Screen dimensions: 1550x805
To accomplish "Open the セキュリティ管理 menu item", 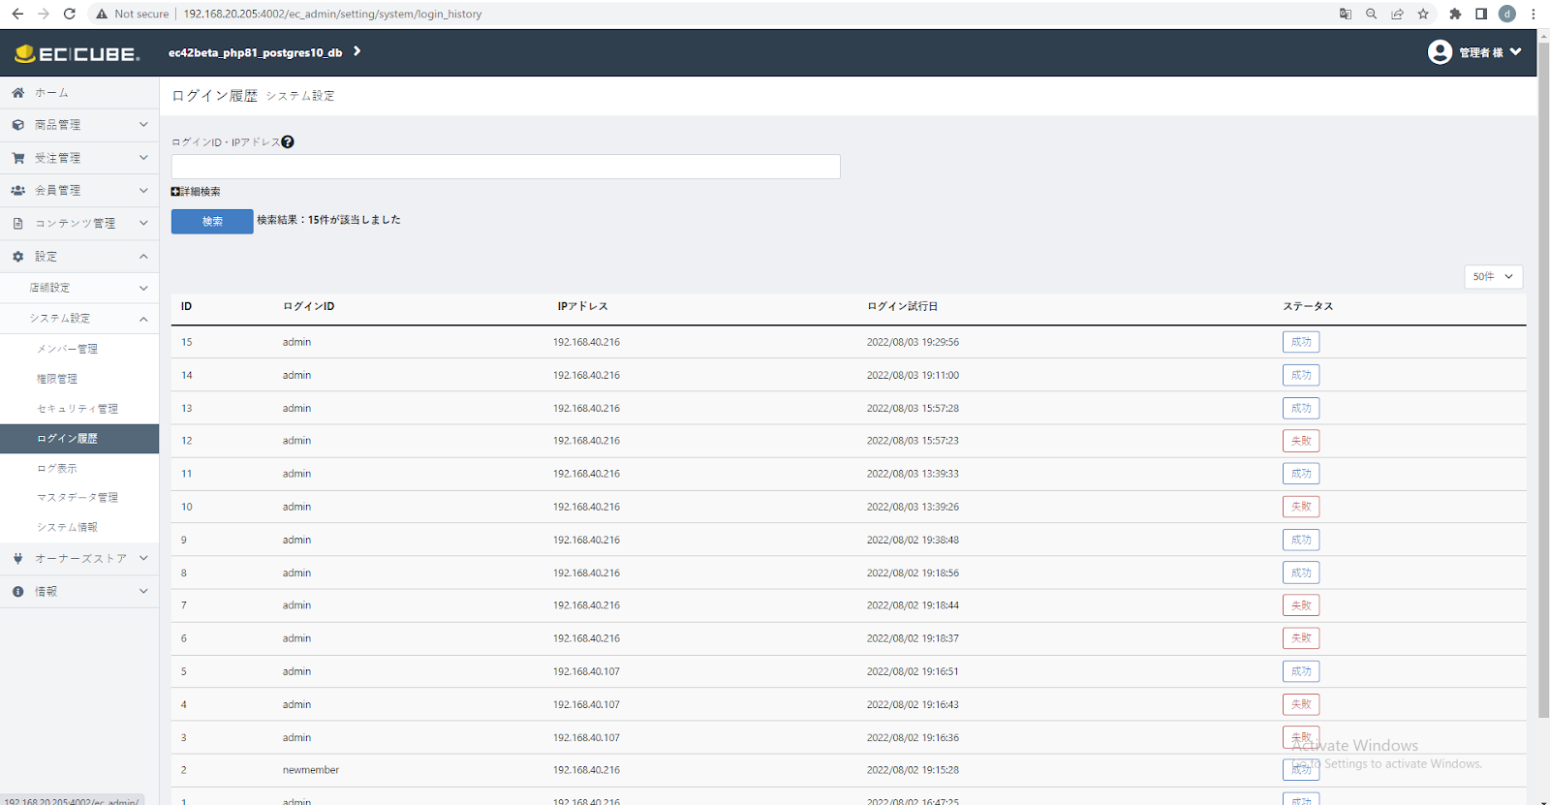I will click(x=79, y=409).
